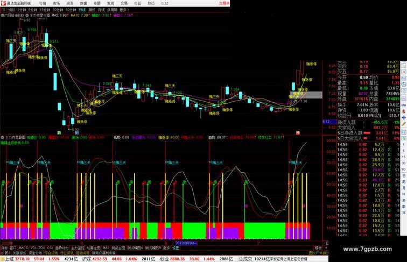Screen dimensions: 407x262
Task: Open the 关联报价 tab
Action: tap(19, 253)
